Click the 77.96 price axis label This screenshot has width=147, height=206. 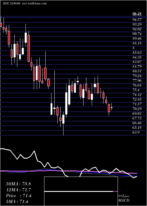(137, 81)
